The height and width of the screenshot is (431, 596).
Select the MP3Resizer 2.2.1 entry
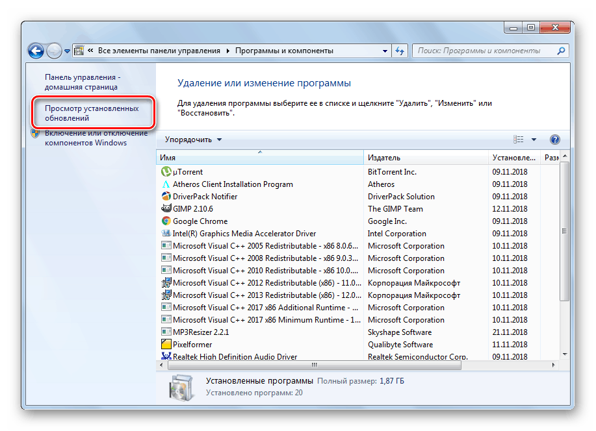201,332
